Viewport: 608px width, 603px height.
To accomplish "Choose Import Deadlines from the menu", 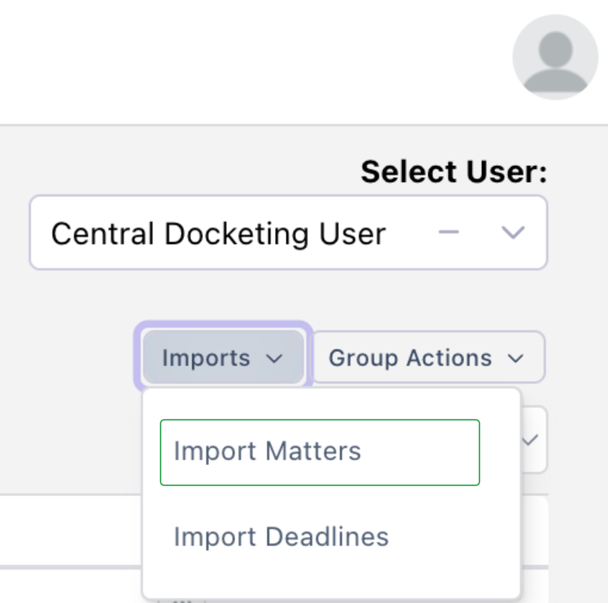I will (x=281, y=537).
